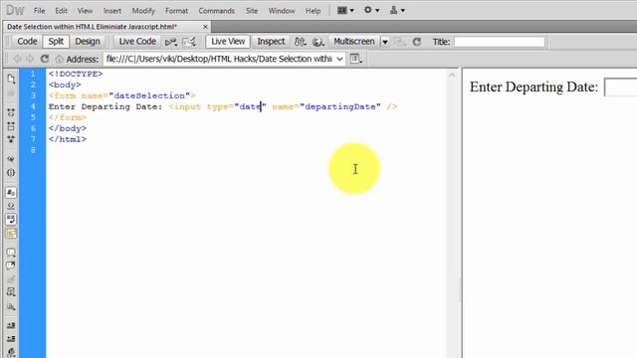Click the Home icon beside Address

[59, 60]
